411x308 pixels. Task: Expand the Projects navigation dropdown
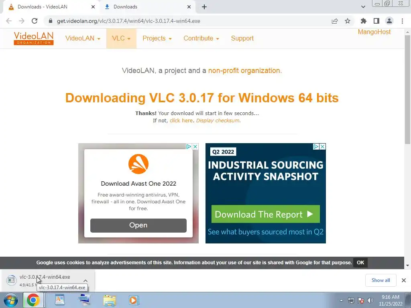point(157,38)
